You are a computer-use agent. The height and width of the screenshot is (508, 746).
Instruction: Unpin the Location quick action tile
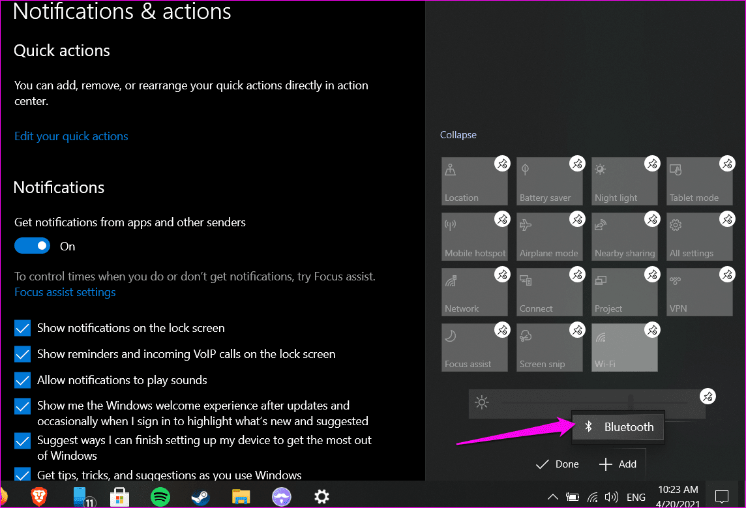pos(502,164)
